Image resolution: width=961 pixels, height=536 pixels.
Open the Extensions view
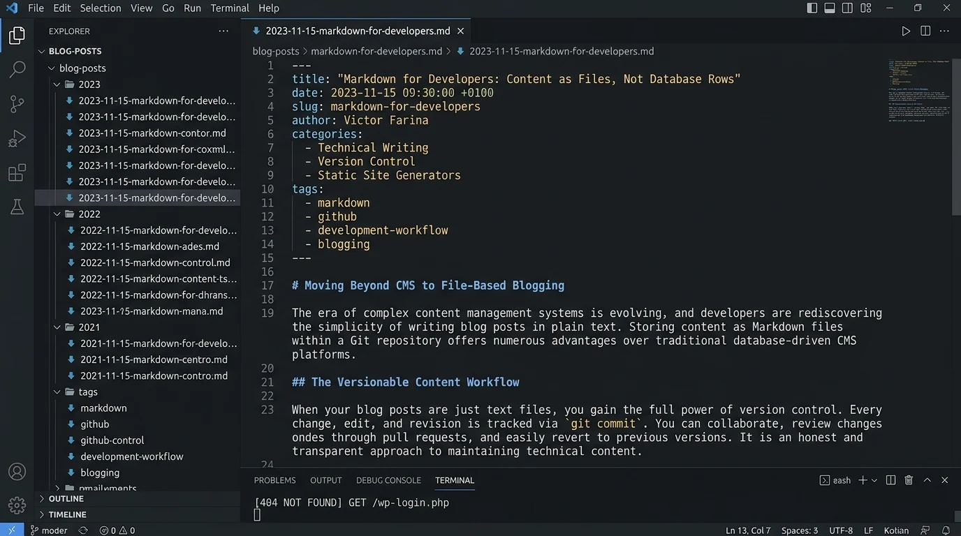pos(17,172)
